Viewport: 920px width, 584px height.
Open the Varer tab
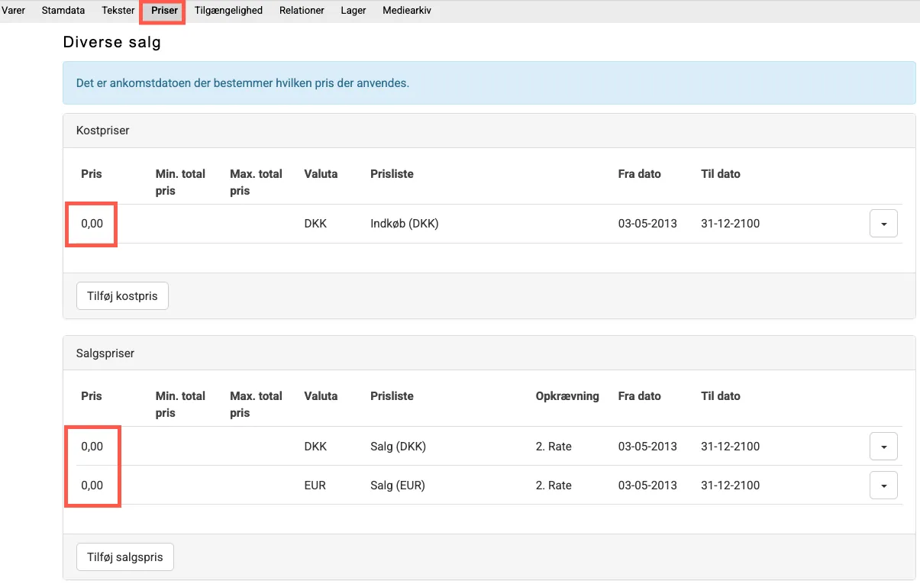(14, 11)
